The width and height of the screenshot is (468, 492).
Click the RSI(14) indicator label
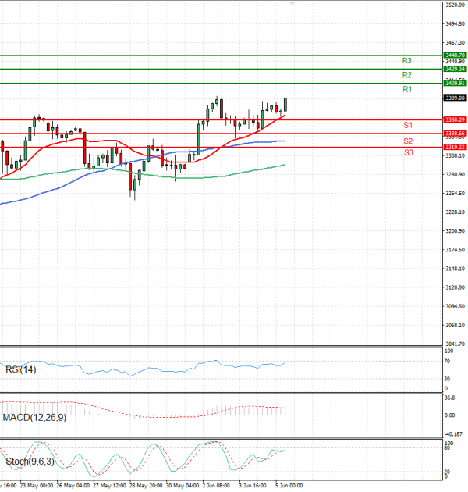[x=21, y=369]
